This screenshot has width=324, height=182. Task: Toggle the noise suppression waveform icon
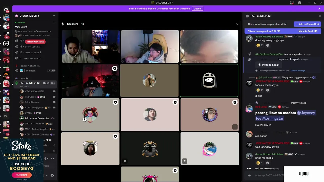(46, 158)
